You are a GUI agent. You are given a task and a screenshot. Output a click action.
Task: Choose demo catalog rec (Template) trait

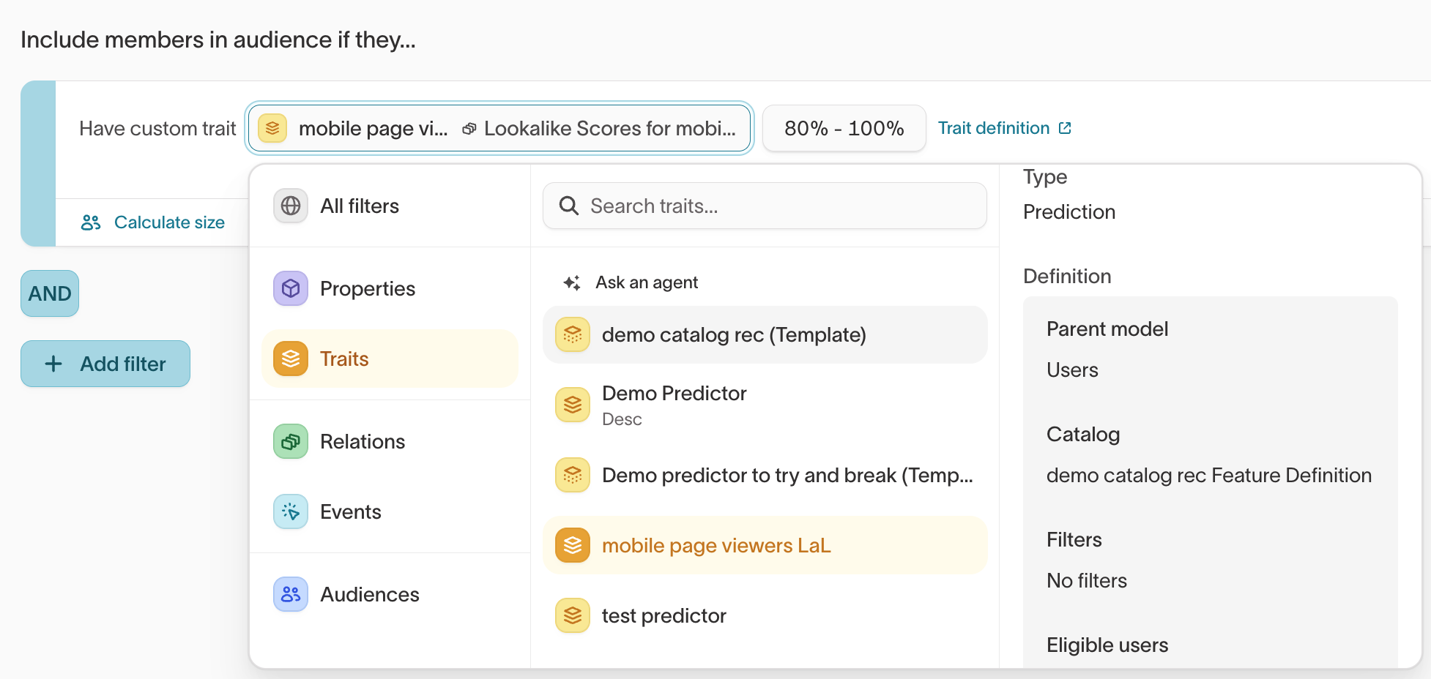[765, 334]
